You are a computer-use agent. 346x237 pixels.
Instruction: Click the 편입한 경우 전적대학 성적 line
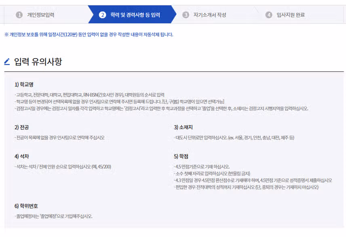(246, 187)
